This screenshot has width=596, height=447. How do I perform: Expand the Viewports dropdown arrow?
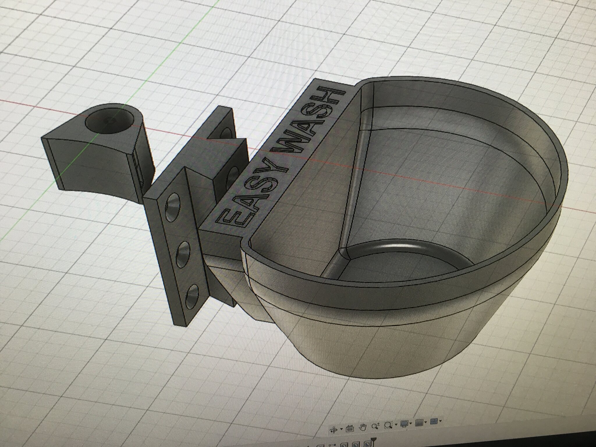440,421
